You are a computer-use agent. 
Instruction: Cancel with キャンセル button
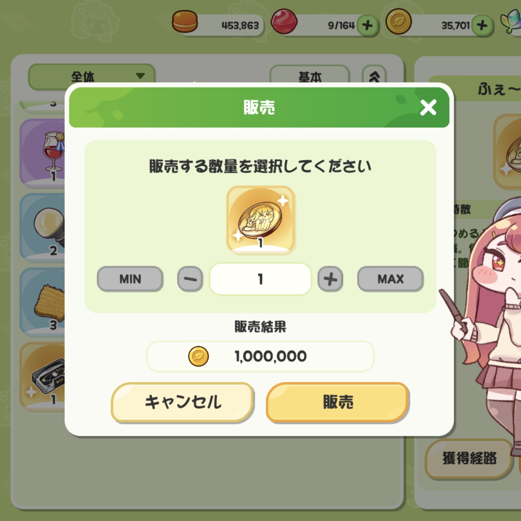(183, 402)
